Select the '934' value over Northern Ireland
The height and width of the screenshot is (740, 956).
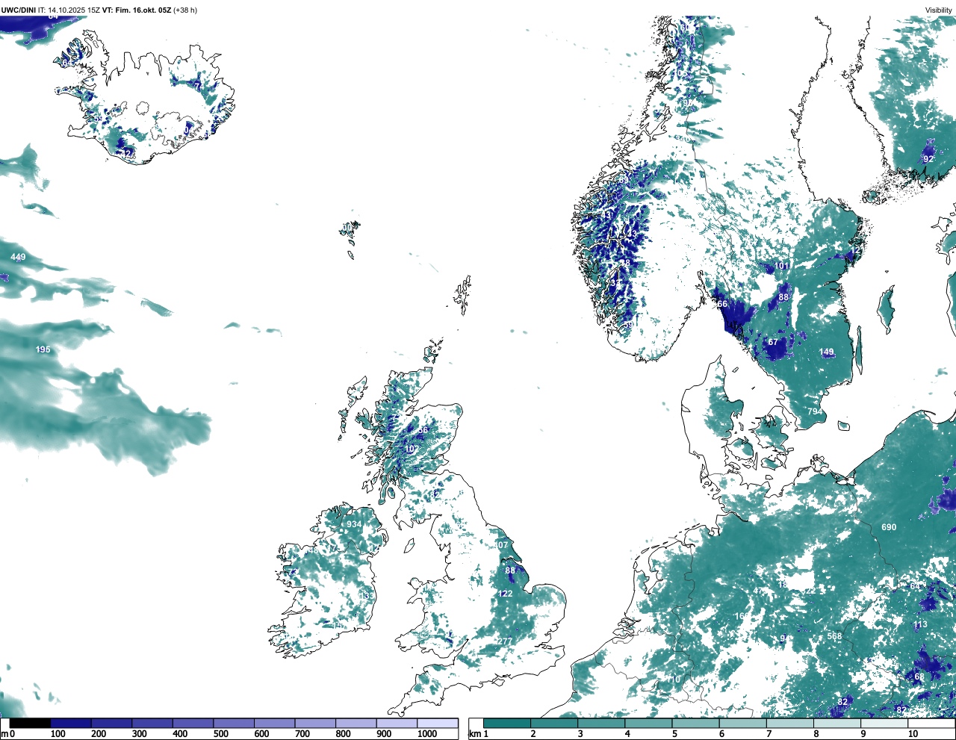tap(354, 525)
